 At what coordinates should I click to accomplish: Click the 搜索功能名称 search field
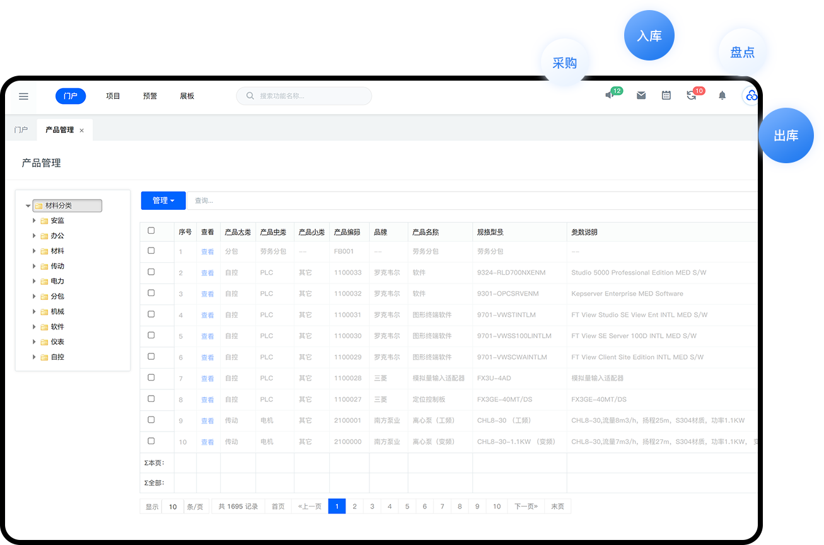309,96
